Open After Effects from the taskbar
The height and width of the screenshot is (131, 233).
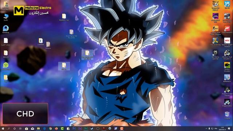pos(80,128)
